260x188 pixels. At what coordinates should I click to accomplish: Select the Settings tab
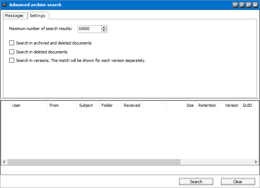click(38, 16)
